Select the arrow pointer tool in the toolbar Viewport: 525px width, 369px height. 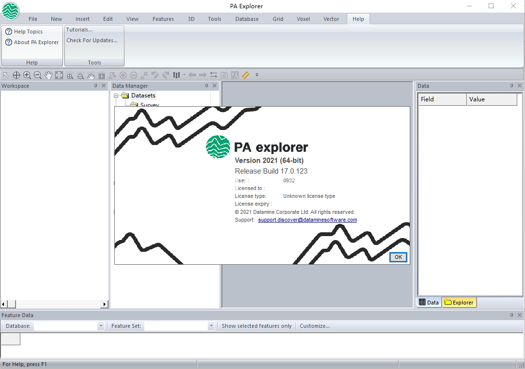(x=6, y=75)
